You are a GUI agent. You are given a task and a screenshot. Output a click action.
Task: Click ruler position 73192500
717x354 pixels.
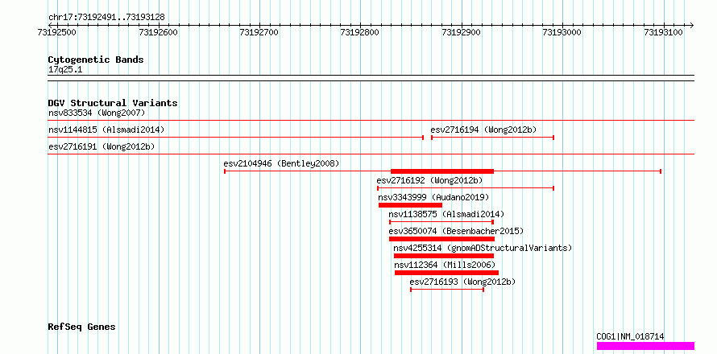(57, 32)
